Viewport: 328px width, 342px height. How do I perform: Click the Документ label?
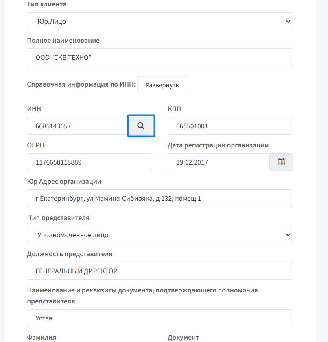(183, 338)
